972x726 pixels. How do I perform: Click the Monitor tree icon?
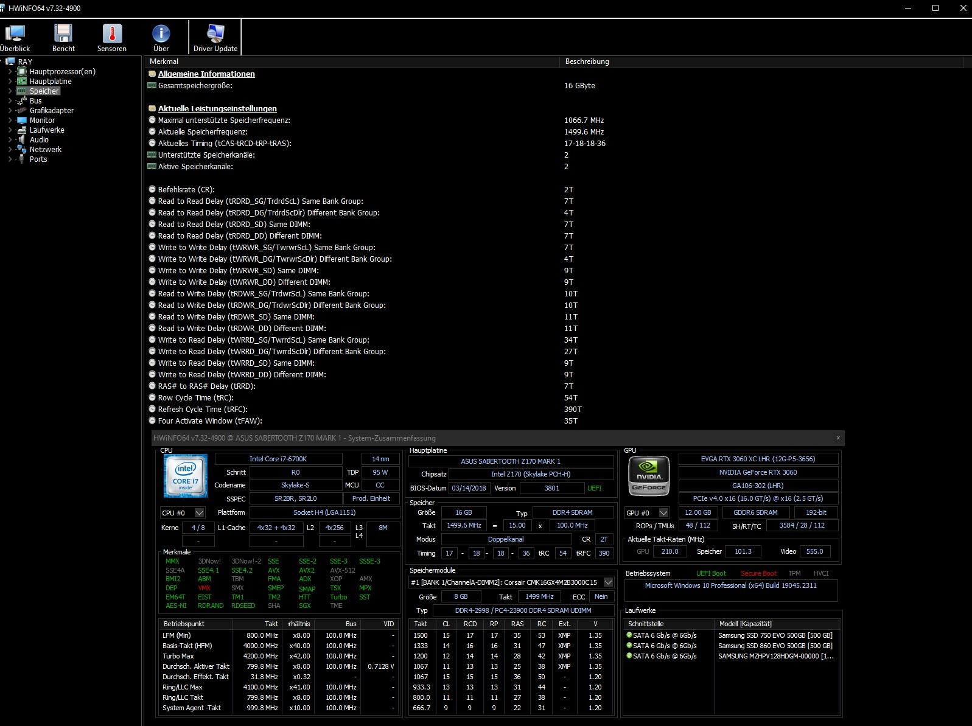coord(22,120)
